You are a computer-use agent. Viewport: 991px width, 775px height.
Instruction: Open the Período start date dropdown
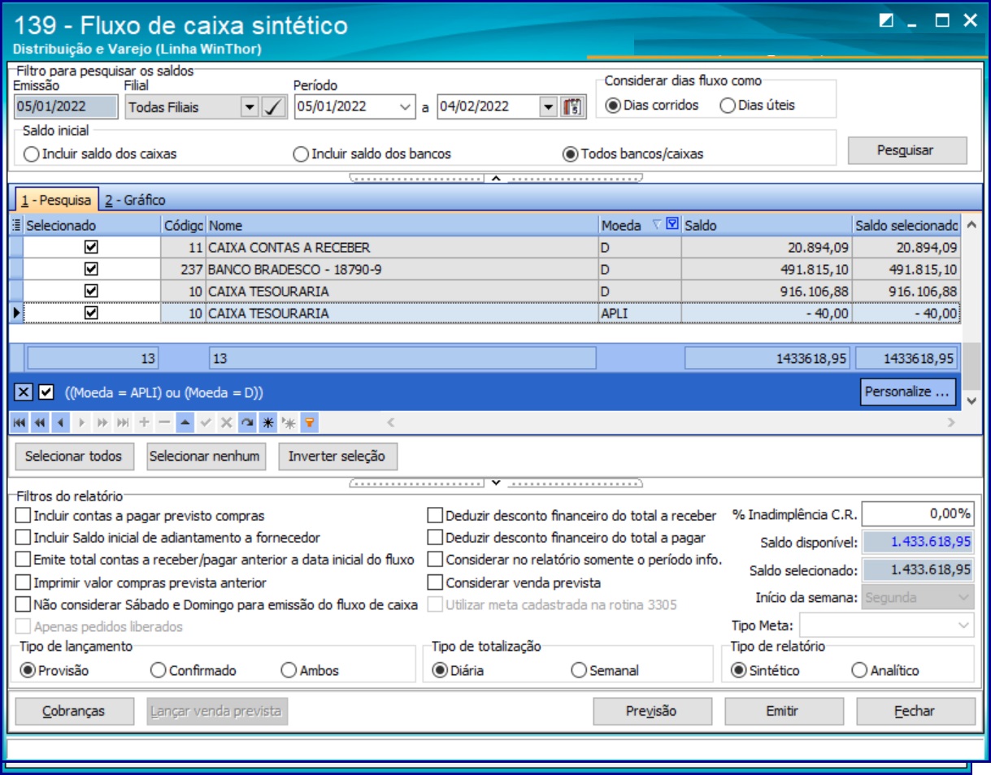(406, 106)
